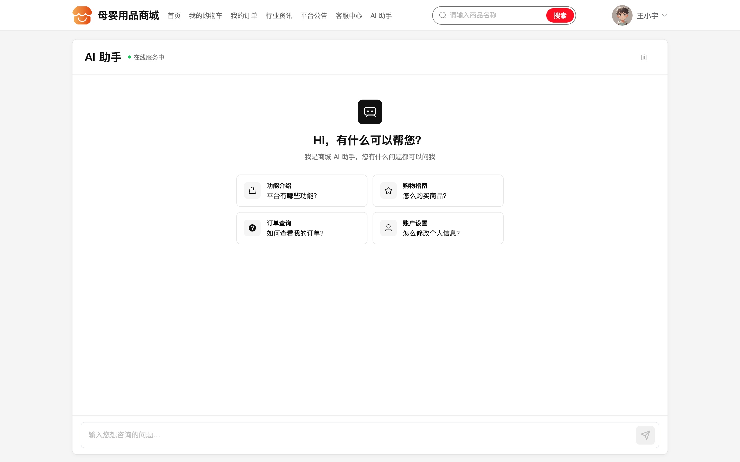Viewport: 740px width, 462px height.
Task: Select the 购物指南 suggestion card
Action: point(438,191)
